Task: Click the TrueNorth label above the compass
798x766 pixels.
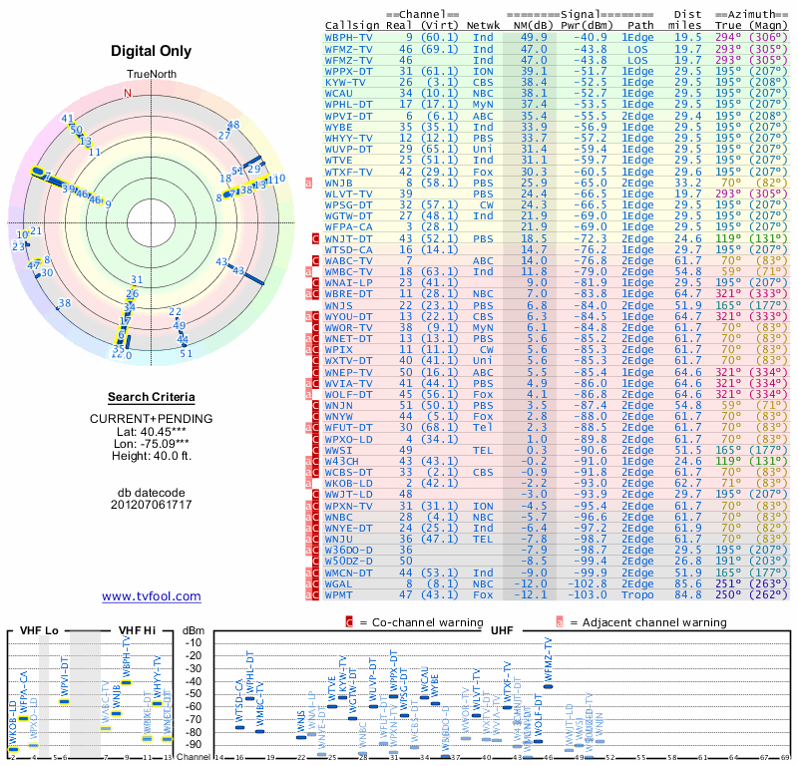Action: pyautogui.click(x=152, y=75)
